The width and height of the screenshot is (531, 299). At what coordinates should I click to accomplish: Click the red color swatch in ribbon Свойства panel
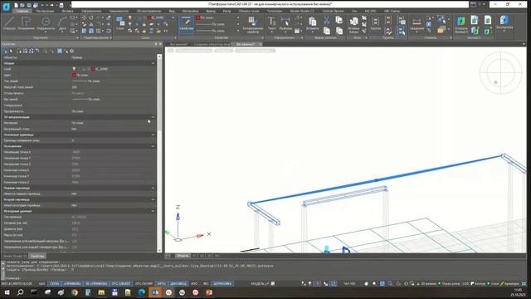pos(198,17)
